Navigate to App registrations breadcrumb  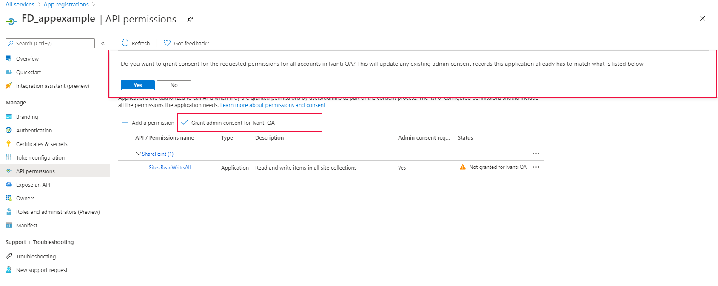pos(66,4)
